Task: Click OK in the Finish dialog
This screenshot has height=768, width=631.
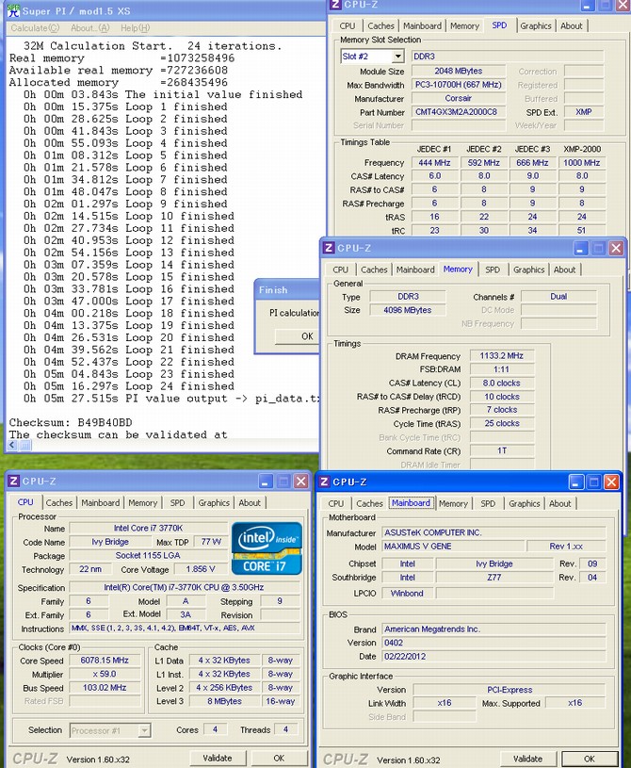Action: tap(299, 336)
